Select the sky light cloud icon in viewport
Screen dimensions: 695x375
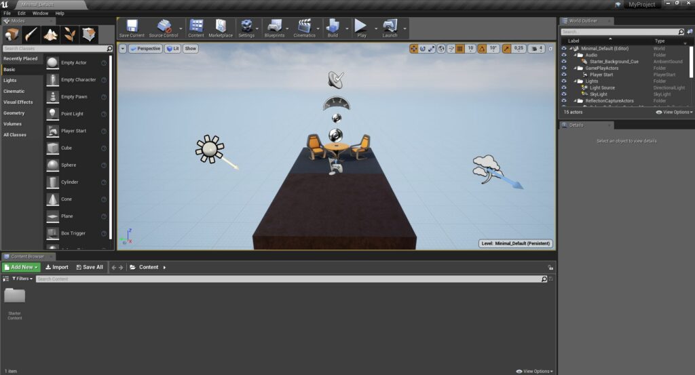(x=487, y=169)
